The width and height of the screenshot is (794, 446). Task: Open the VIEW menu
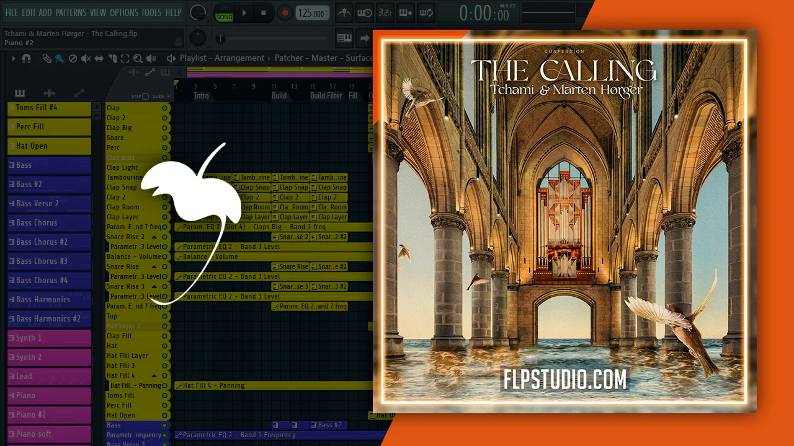pyautogui.click(x=98, y=12)
